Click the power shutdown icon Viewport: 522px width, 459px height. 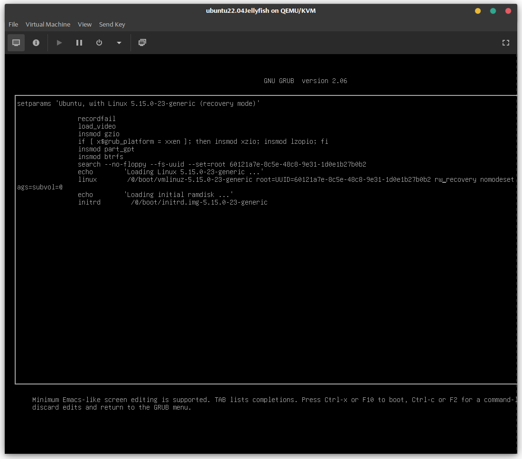point(99,43)
